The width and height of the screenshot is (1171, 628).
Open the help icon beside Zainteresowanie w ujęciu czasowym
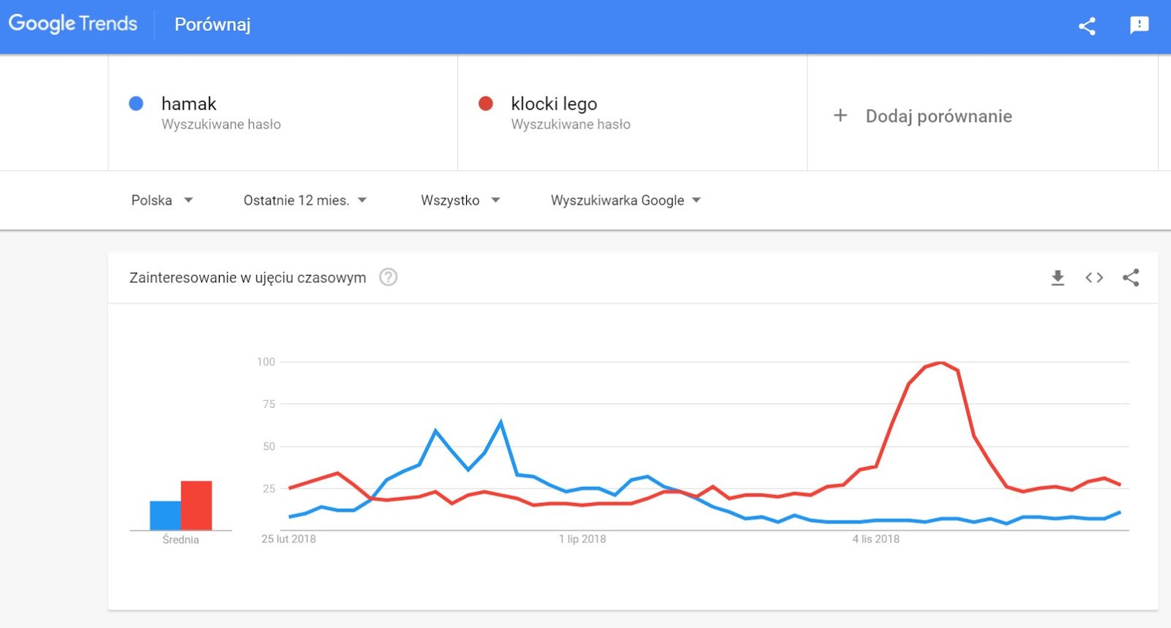[x=388, y=278]
